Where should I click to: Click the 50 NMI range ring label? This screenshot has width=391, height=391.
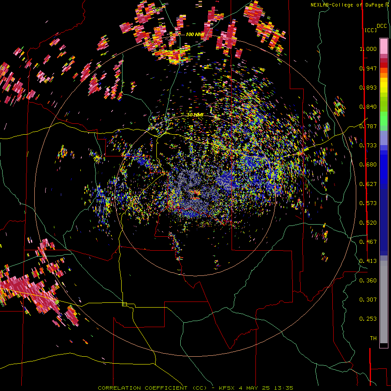pos(195,115)
